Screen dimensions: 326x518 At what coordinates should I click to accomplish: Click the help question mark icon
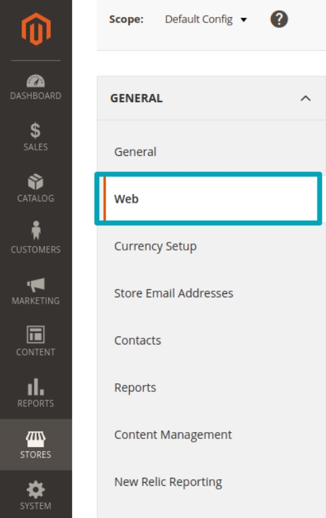pyautogui.click(x=279, y=19)
